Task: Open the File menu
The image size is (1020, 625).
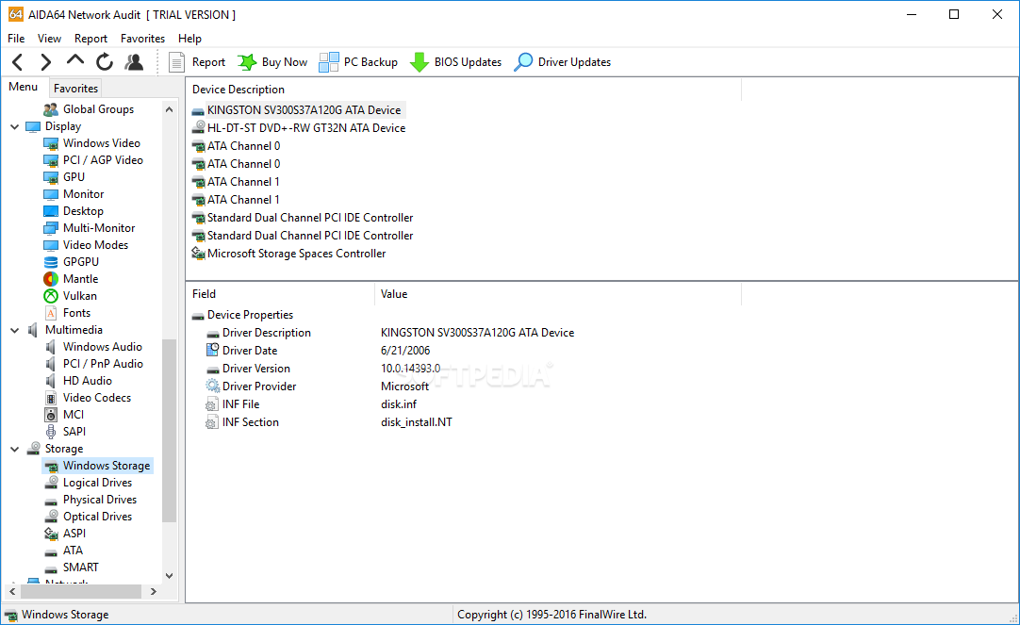Action: [x=16, y=39]
